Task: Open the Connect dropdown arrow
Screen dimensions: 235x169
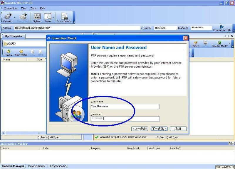Action: click(14, 17)
